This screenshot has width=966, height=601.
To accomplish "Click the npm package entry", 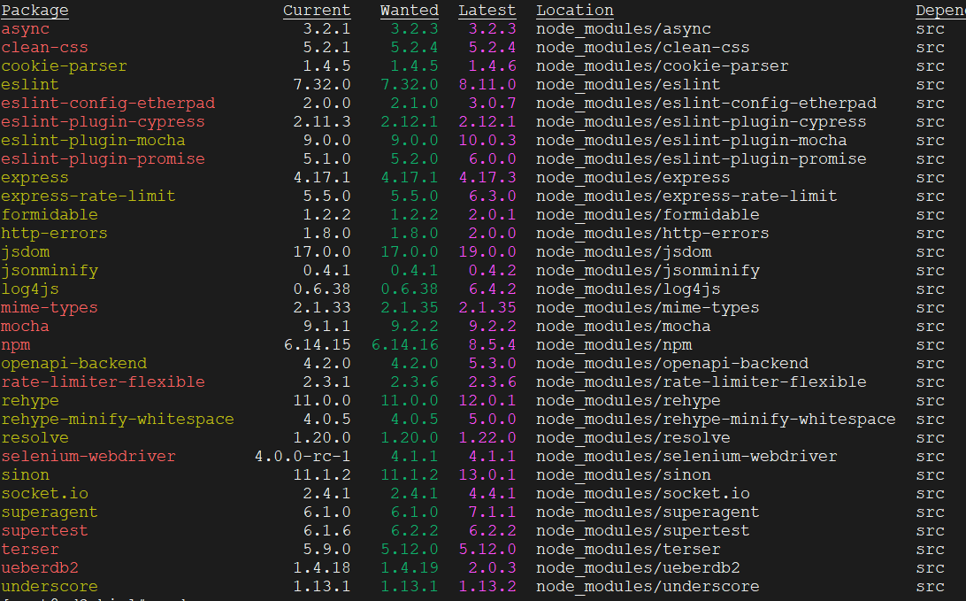I will click(16, 344).
